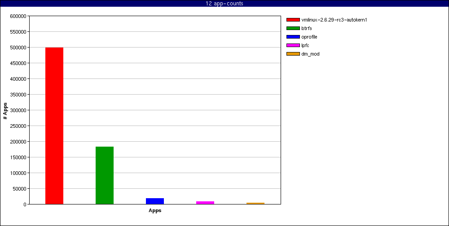
Task: Select the blue oprofile legend swatch
Action: (293, 37)
